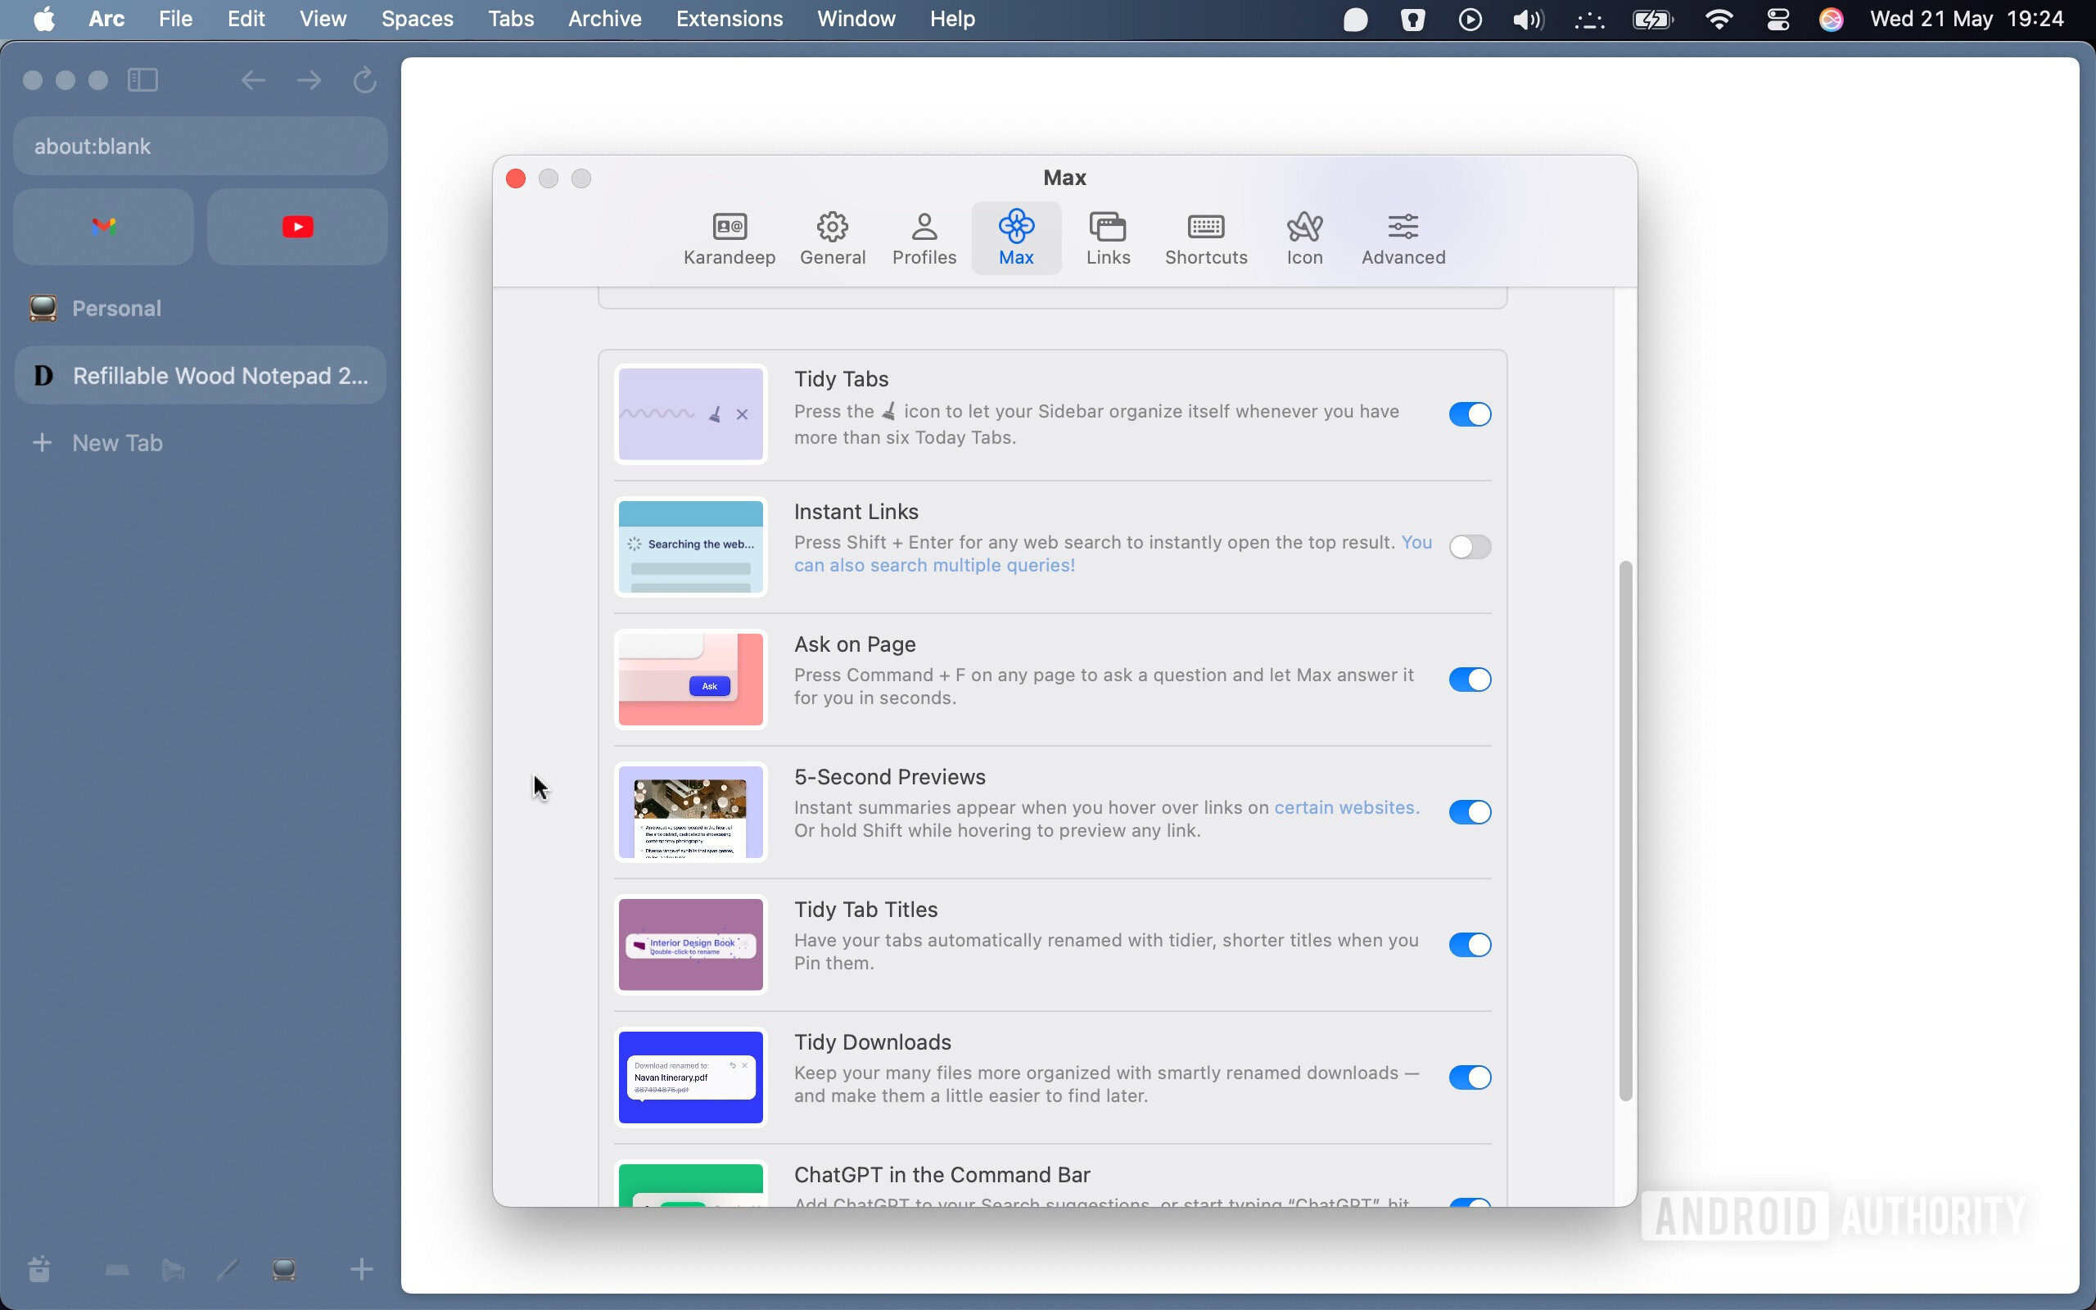The width and height of the screenshot is (2096, 1310).
Task: Click the plus icon at sidebar bottom right
Action: pyautogui.click(x=361, y=1268)
